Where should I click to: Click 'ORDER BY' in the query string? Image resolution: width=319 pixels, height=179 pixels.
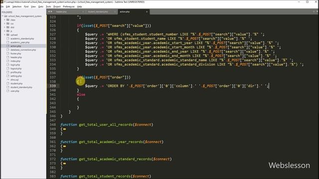[x=116, y=86]
